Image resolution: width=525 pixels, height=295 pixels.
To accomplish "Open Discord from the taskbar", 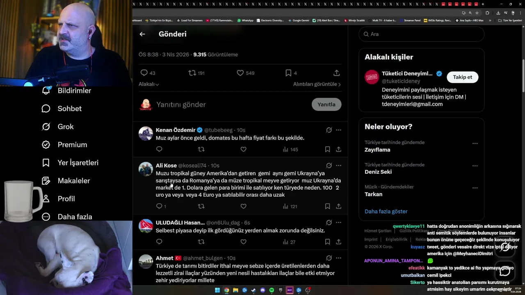I will tap(262, 290).
